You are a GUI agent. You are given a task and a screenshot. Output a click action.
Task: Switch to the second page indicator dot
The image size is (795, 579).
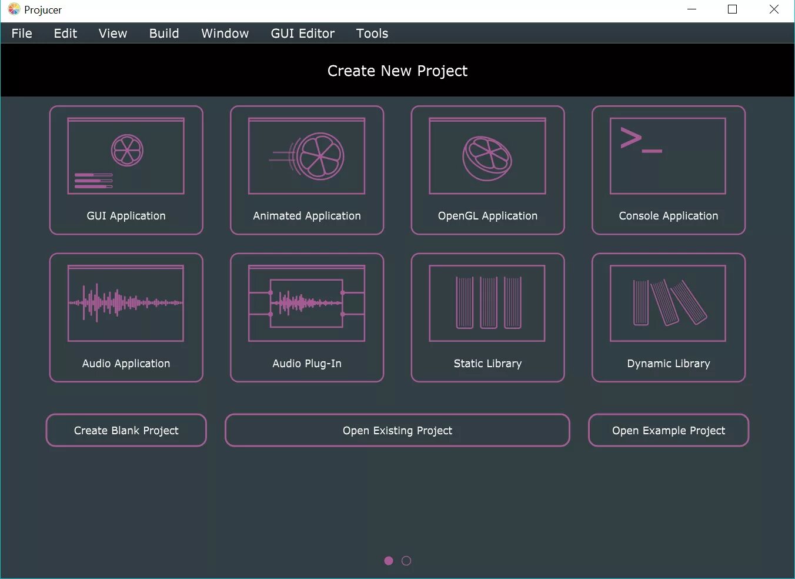(406, 561)
